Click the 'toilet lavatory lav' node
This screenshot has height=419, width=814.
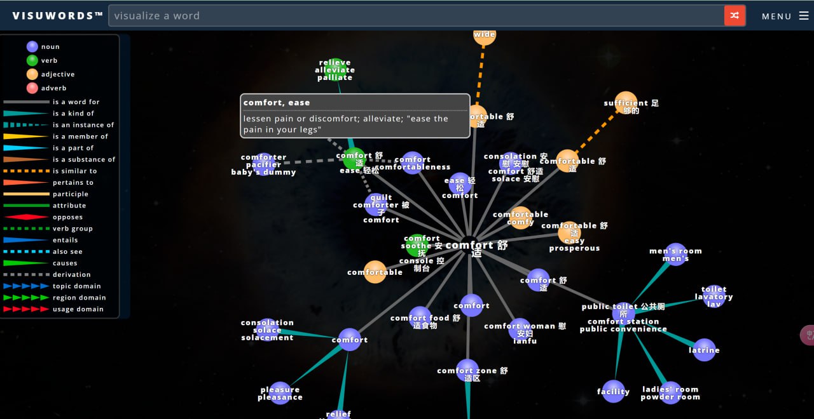[714, 296]
